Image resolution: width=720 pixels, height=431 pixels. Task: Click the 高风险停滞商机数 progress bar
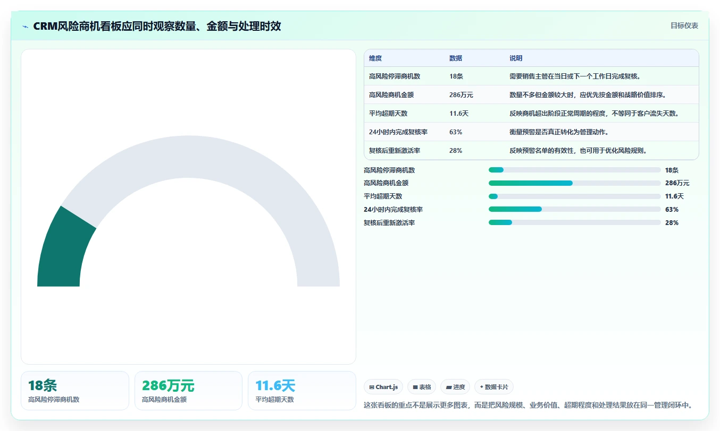coord(574,170)
